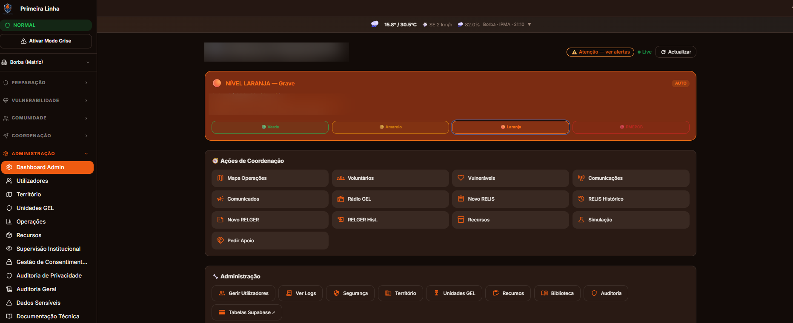Click the Ativar Modo Crise button
The width and height of the screenshot is (793, 323).
click(46, 41)
